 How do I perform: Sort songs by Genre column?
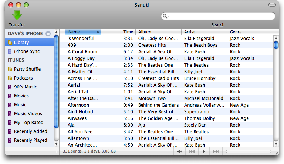(x=250, y=32)
